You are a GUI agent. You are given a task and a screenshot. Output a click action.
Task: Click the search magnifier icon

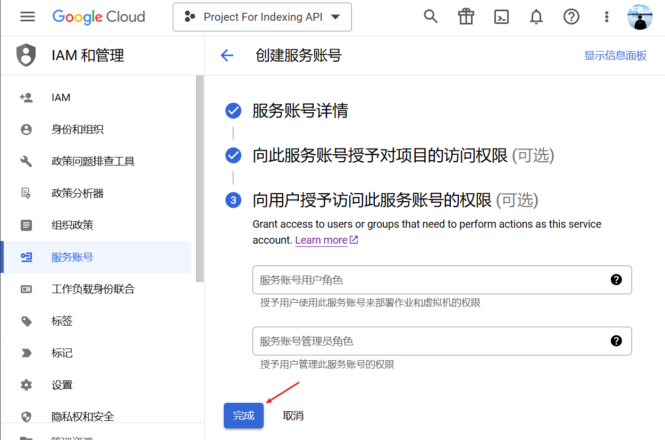[x=431, y=17]
